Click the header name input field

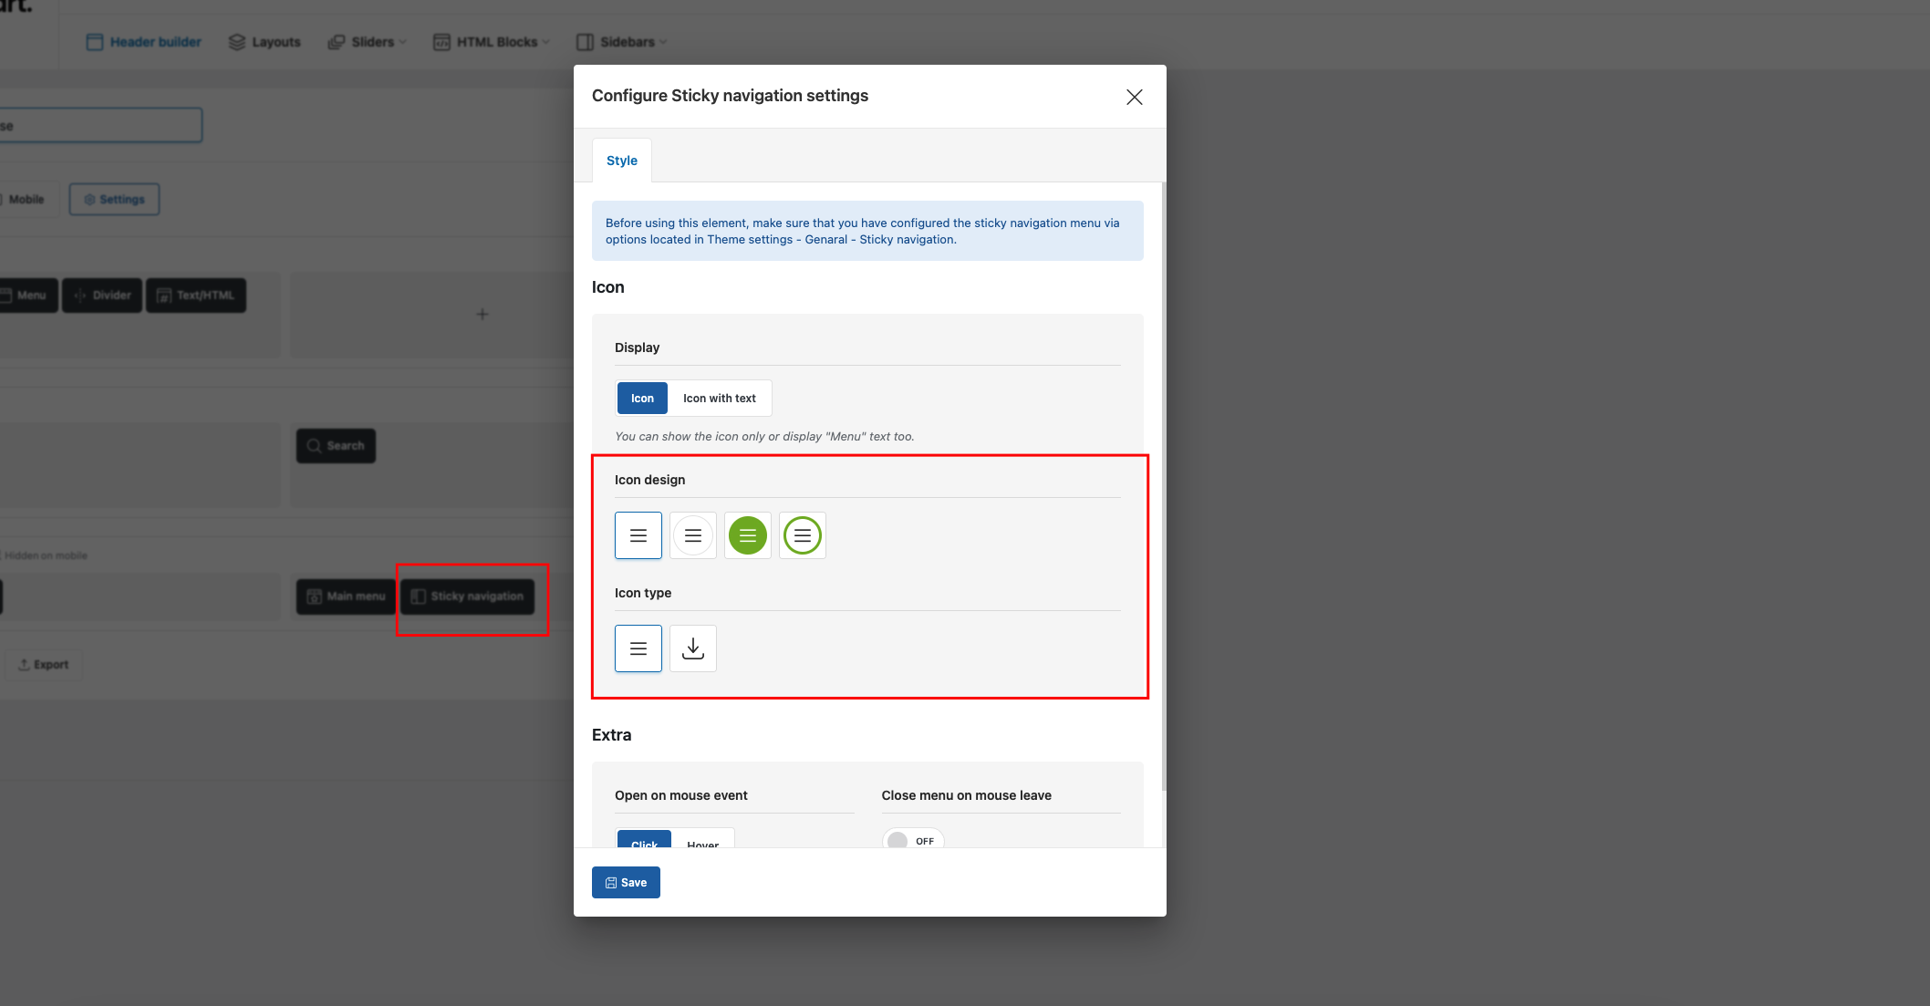pos(100,126)
